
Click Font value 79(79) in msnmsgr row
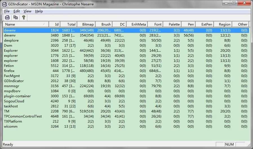[156, 86]
